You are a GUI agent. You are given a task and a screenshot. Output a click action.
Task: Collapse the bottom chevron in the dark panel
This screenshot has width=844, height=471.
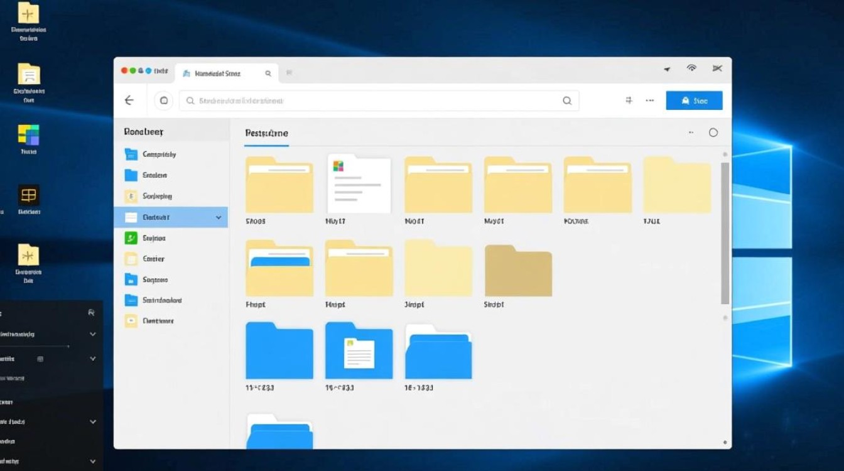click(x=92, y=462)
